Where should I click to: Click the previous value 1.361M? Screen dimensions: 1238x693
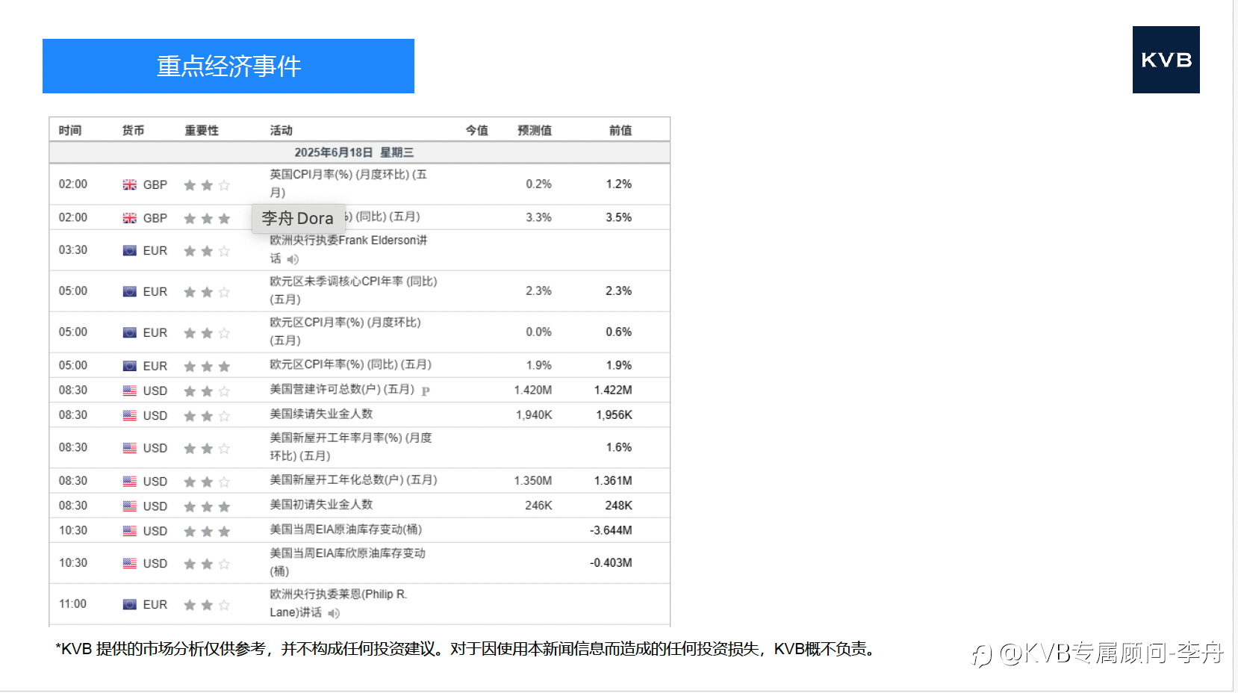(x=613, y=480)
